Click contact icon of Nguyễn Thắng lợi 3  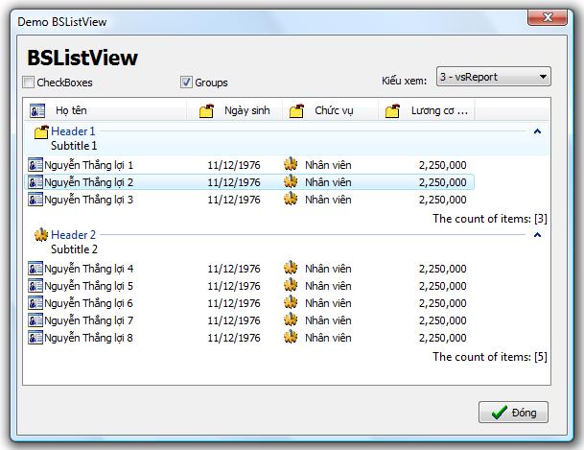click(35, 200)
